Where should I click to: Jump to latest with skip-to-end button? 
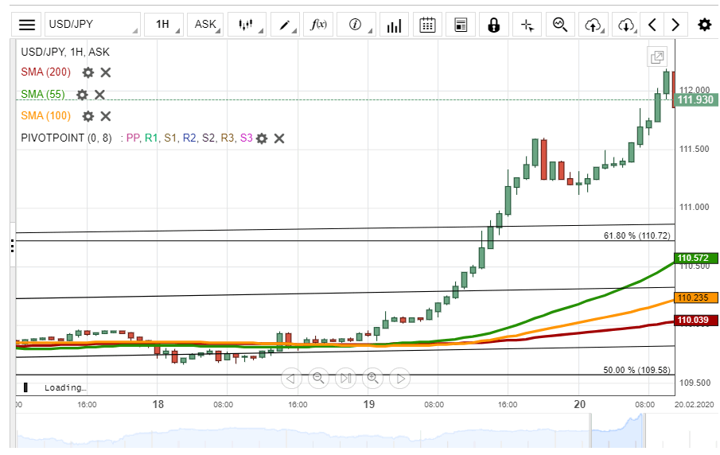pyautogui.click(x=345, y=379)
